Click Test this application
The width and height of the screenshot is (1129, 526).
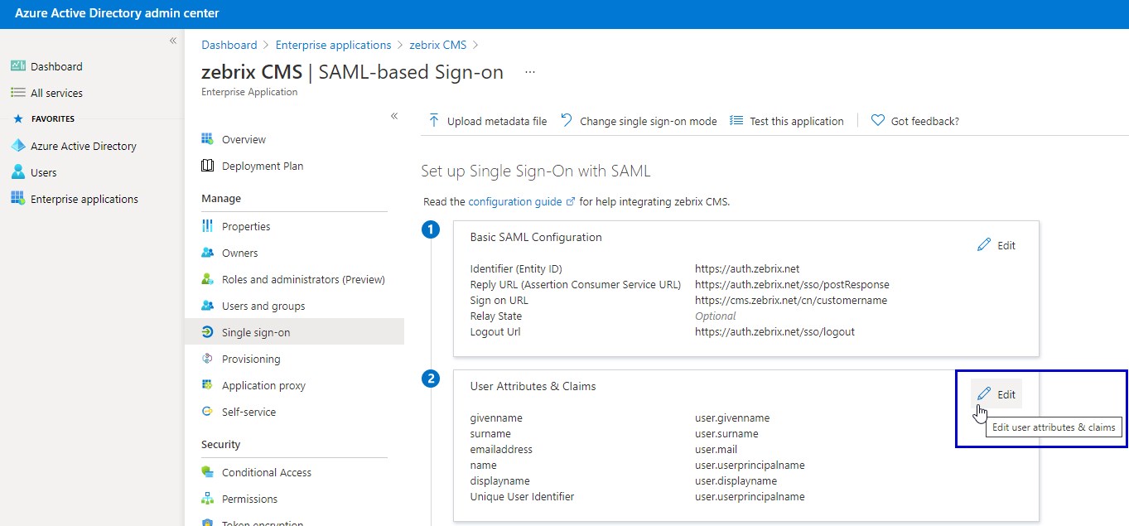click(787, 121)
